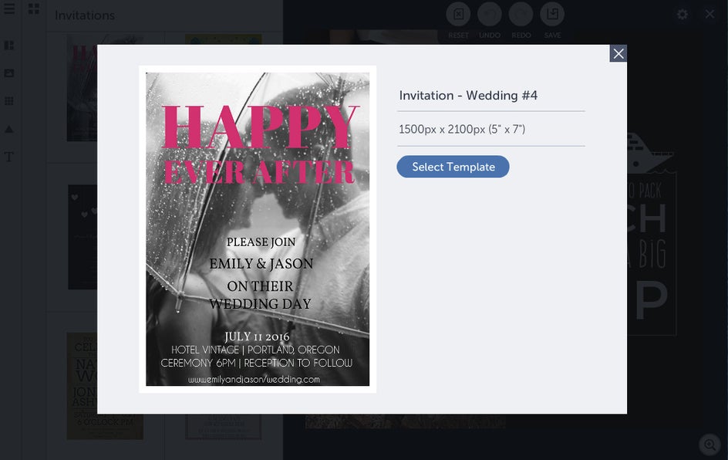This screenshot has height=460, width=728.
Task: Click the Undo icon in top toolbar
Action: point(490,14)
